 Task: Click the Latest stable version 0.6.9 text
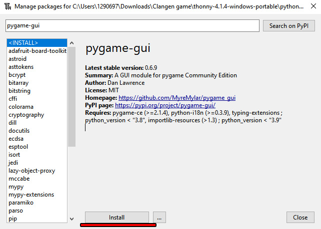pyautogui.click(x=121, y=68)
